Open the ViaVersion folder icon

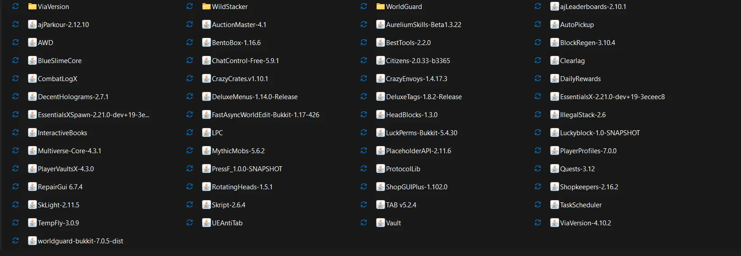[x=32, y=6]
